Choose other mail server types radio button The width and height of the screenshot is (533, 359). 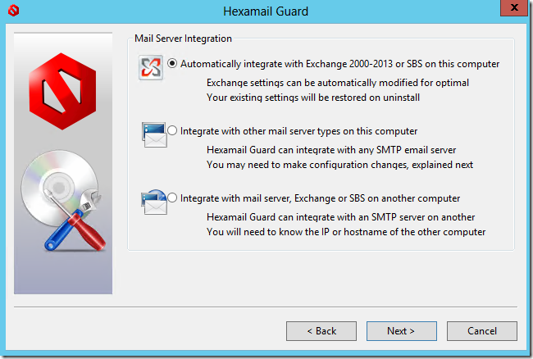[x=172, y=131]
